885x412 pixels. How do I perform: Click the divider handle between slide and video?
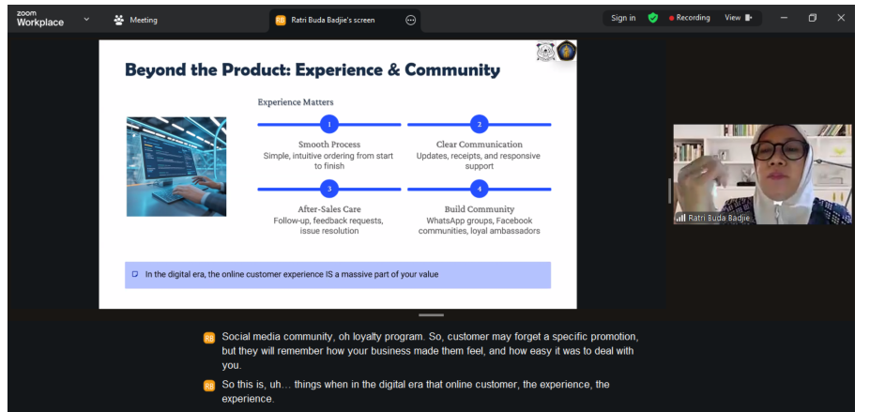[x=669, y=189]
